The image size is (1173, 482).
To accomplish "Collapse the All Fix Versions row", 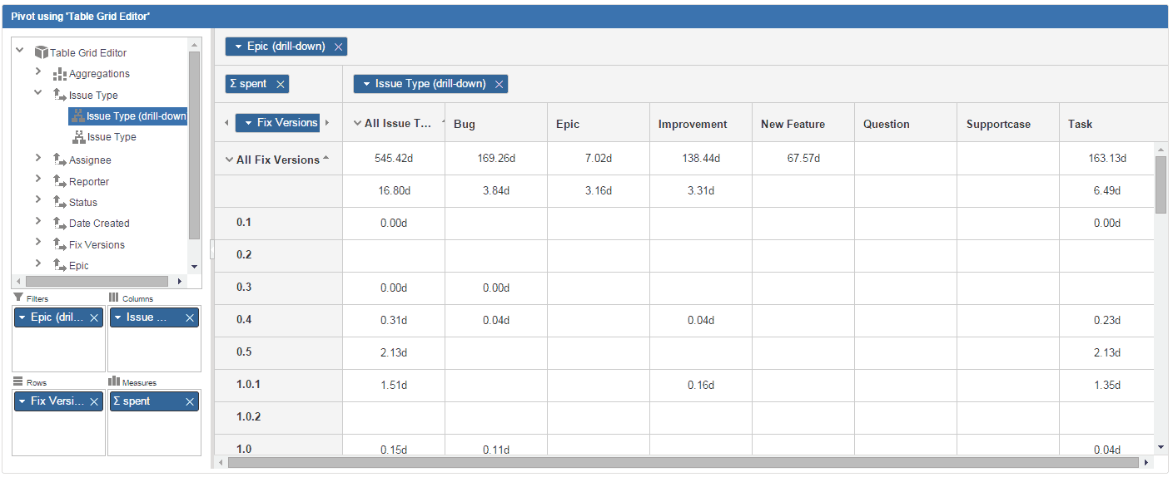I will pos(230,158).
